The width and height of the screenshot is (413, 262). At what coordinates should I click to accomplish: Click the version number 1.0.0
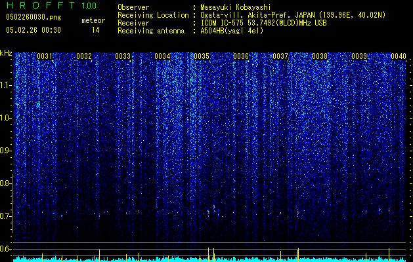(x=89, y=6)
